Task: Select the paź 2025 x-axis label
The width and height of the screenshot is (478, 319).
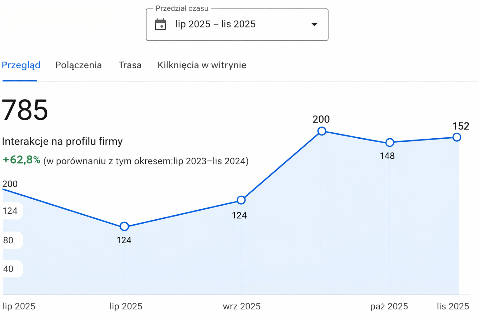Action: [x=389, y=307]
